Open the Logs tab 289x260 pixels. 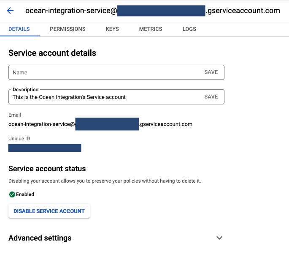(x=189, y=29)
